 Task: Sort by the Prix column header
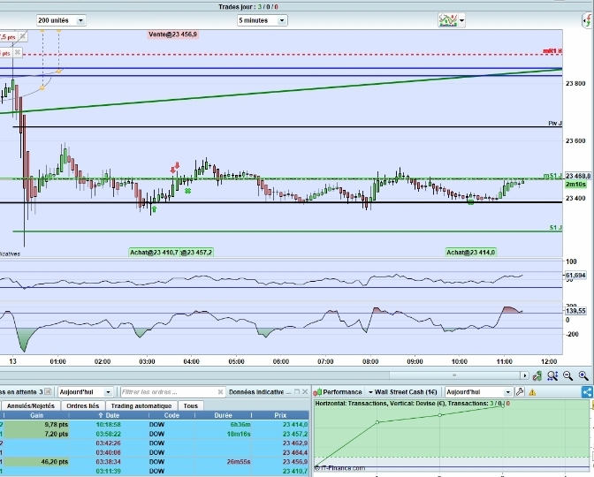tap(280, 415)
